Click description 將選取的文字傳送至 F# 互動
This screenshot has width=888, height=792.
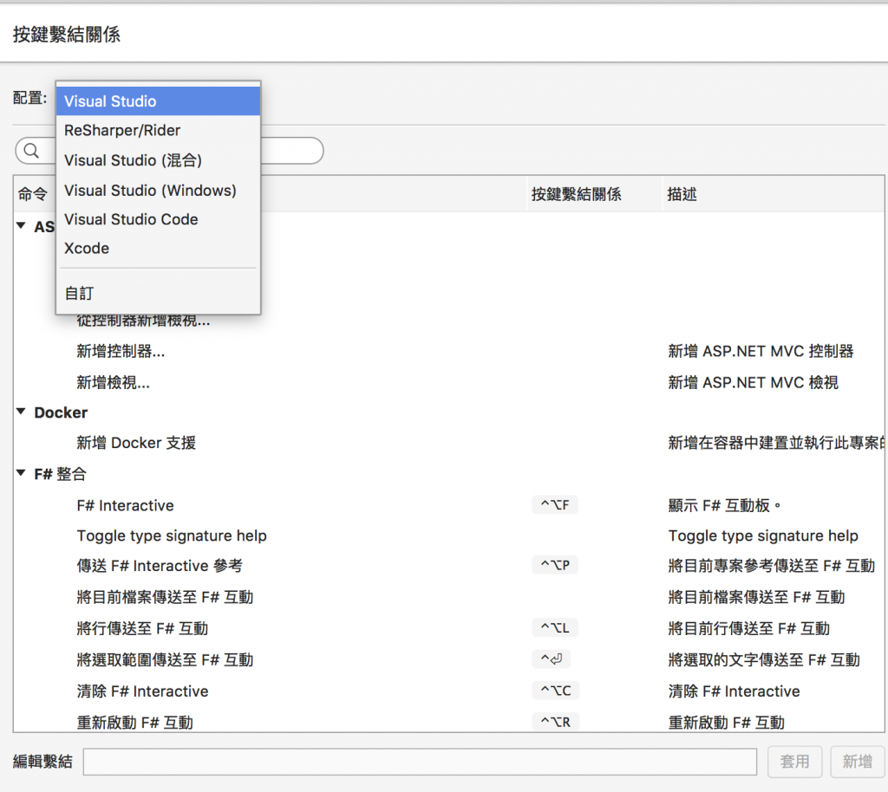764,659
